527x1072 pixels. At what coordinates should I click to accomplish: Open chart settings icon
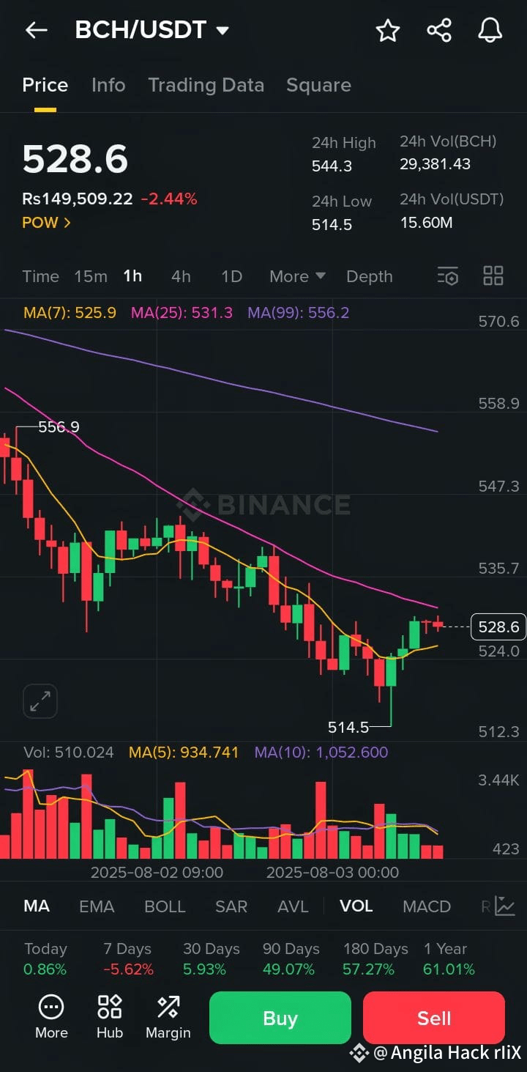coord(447,276)
